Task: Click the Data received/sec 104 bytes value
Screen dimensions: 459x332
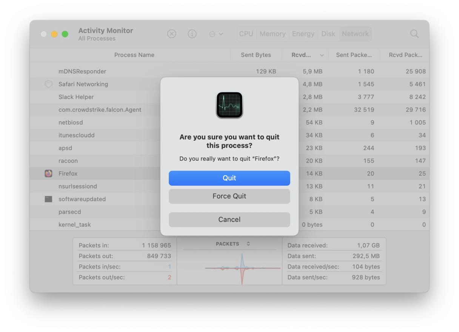Action: pos(367,267)
